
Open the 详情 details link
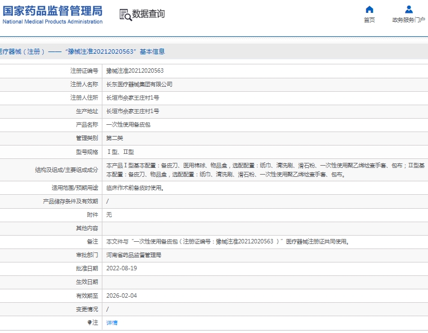(112, 322)
